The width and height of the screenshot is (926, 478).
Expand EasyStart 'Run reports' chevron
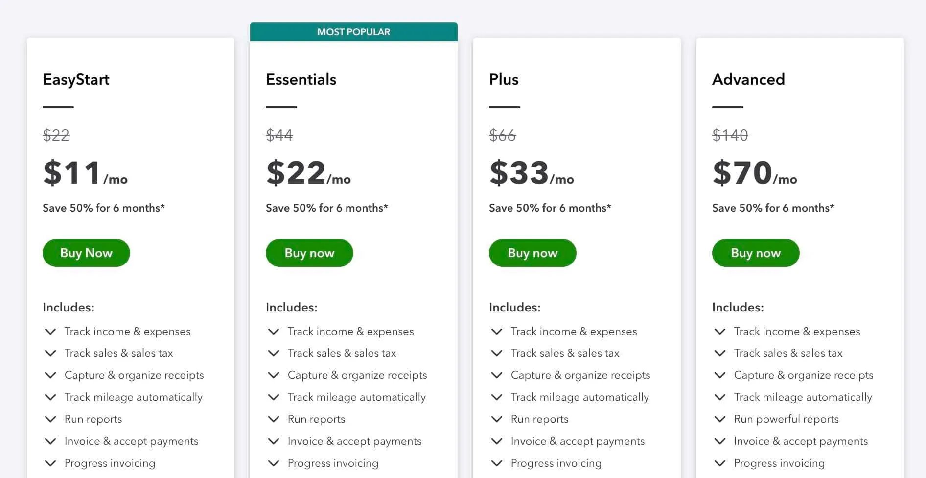point(50,419)
